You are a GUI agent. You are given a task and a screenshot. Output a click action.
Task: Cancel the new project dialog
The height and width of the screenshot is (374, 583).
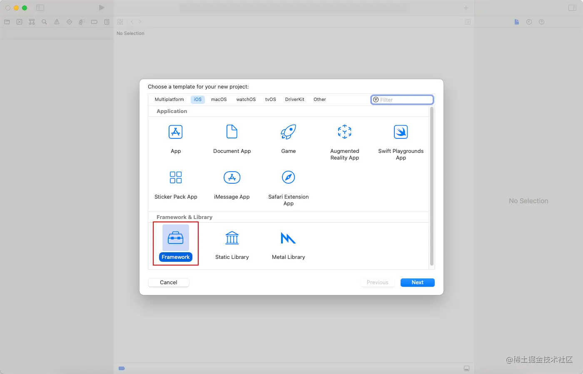[169, 283]
